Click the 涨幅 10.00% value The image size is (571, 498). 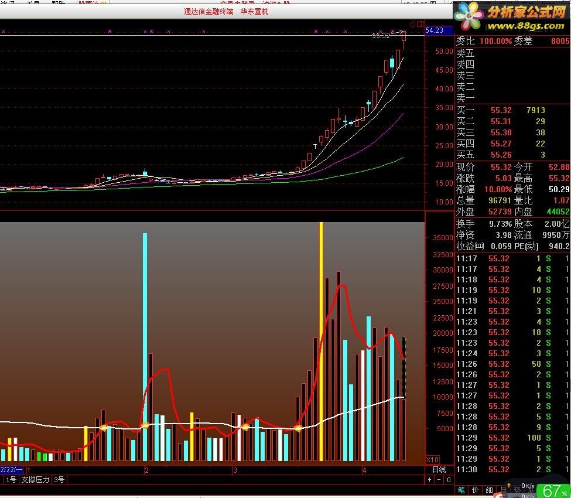click(498, 189)
